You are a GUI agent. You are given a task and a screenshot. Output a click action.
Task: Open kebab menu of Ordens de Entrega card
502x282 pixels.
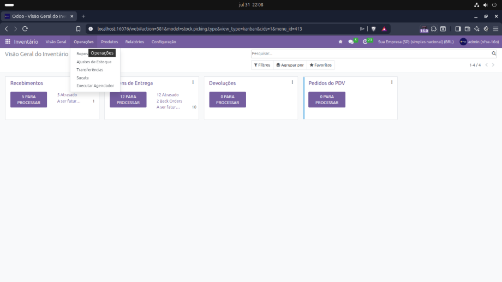point(193,82)
